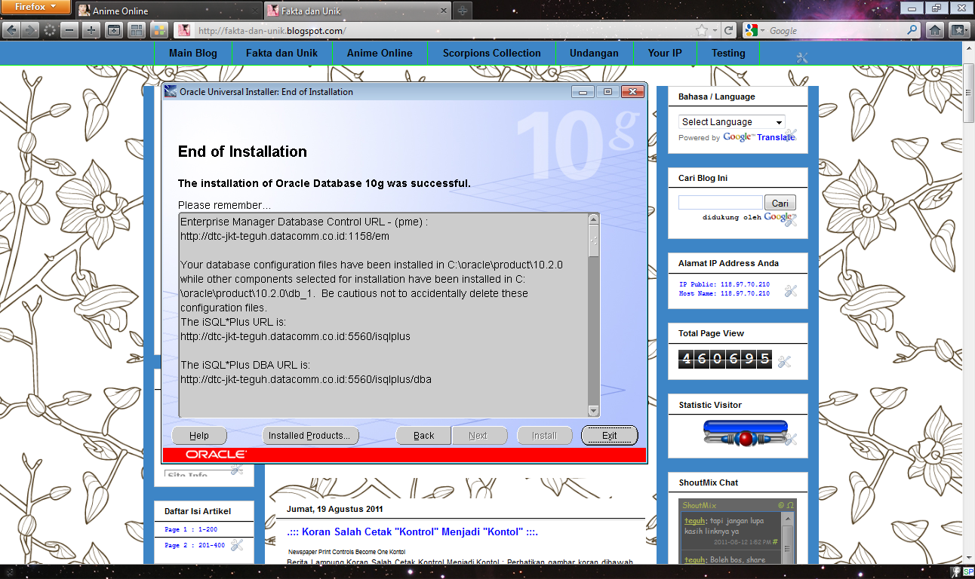Click wrench icon right of Testing menu
Image resolution: width=975 pixels, height=579 pixels.
tap(802, 57)
